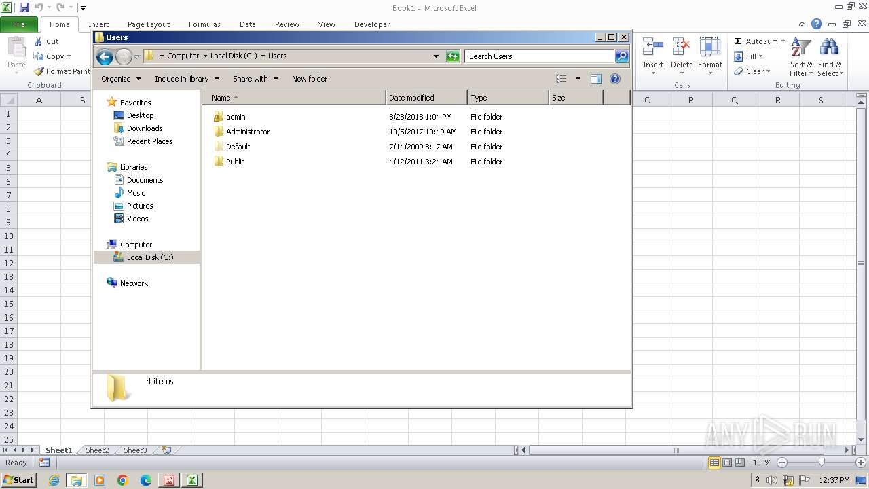Select Page Break Preview in status bar

pos(740,463)
